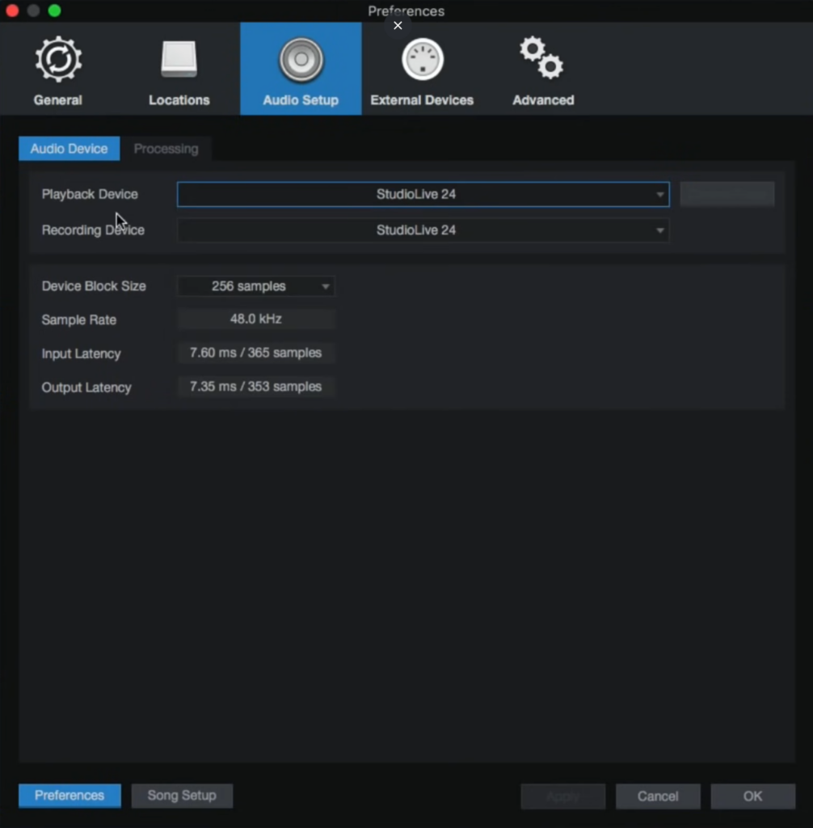Click the green zoom window button
Image resolution: width=813 pixels, height=828 pixels.
54,11
